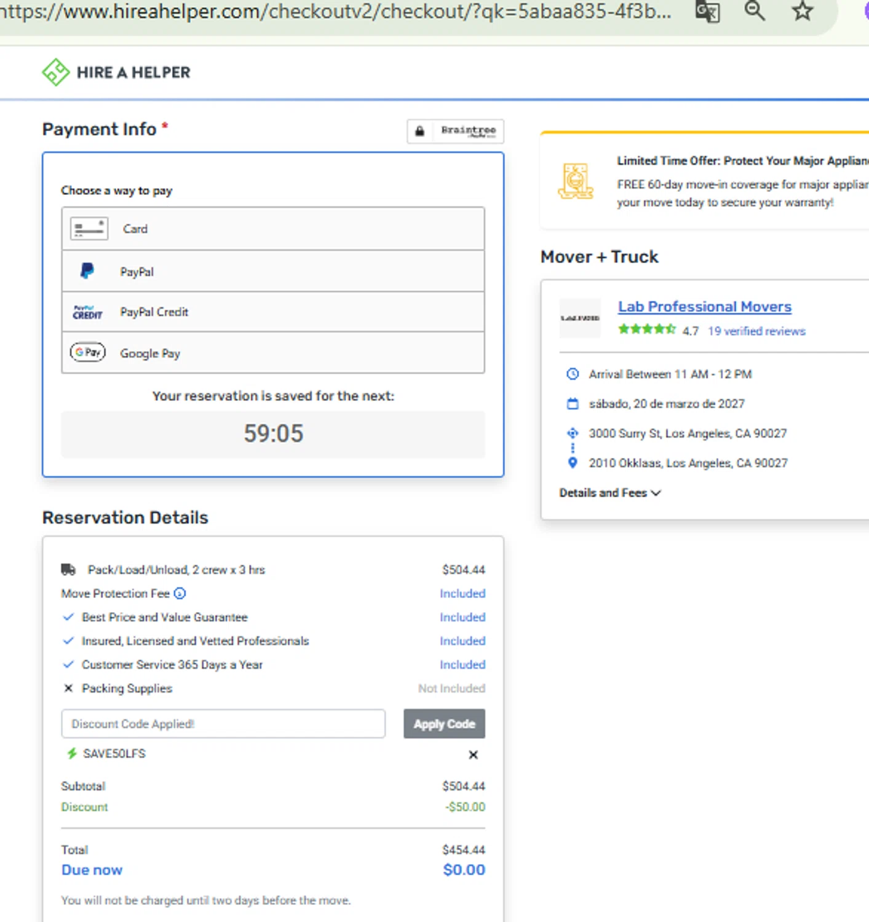The width and height of the screenshot is (869, 922).
Task: Click the truck icon beside Pack/Load/Unload
Action: [68, 570]
